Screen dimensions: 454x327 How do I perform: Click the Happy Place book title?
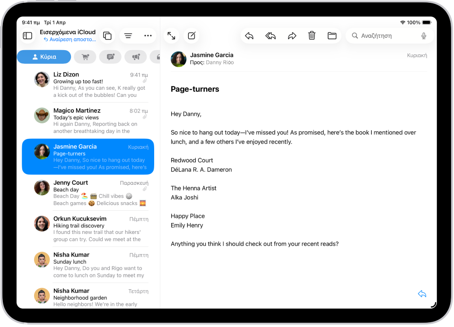click(x=188, y=216)
